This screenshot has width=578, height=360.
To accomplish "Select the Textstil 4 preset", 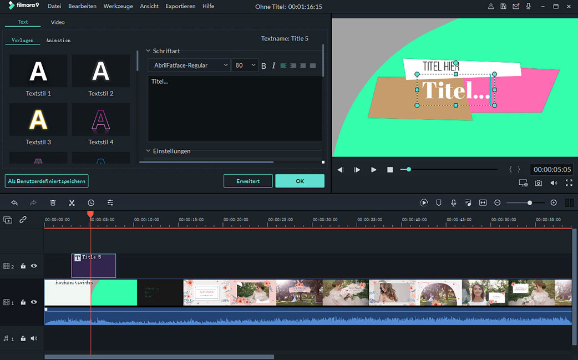I will tap(100, 125).
